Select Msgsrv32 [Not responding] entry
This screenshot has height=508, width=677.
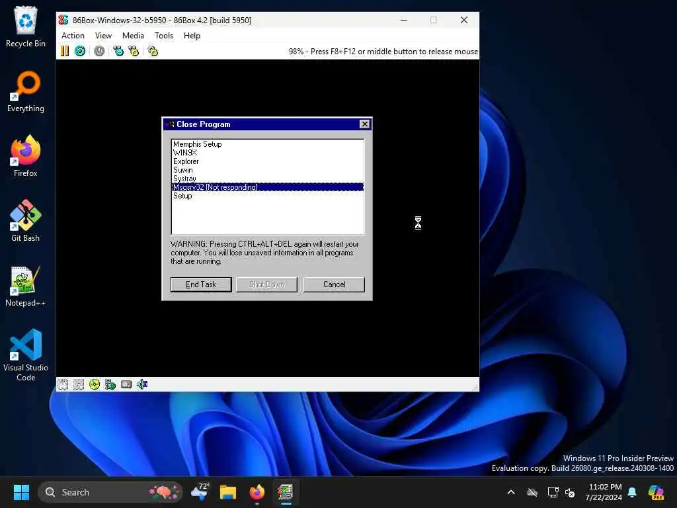pyautogui.click(x=268, y=187)
